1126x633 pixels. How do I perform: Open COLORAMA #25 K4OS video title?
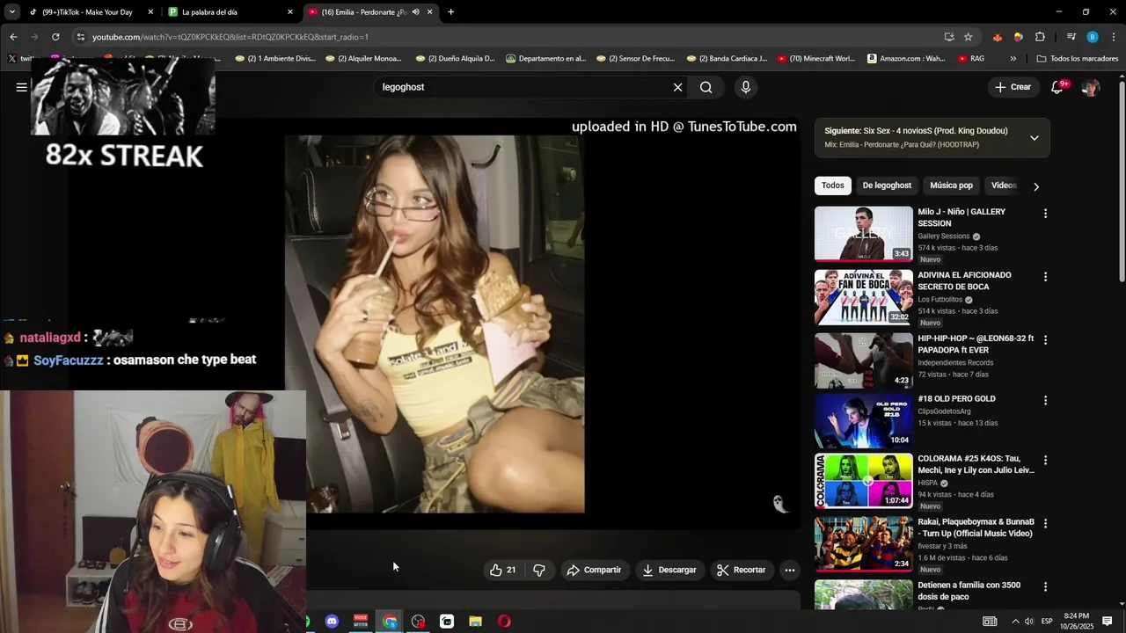(976, 464)
